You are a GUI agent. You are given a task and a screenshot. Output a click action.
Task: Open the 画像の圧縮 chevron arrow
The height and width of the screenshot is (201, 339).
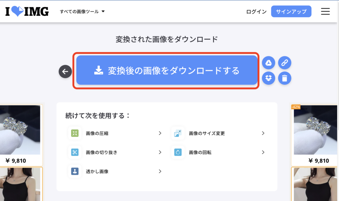coord(160,133)
